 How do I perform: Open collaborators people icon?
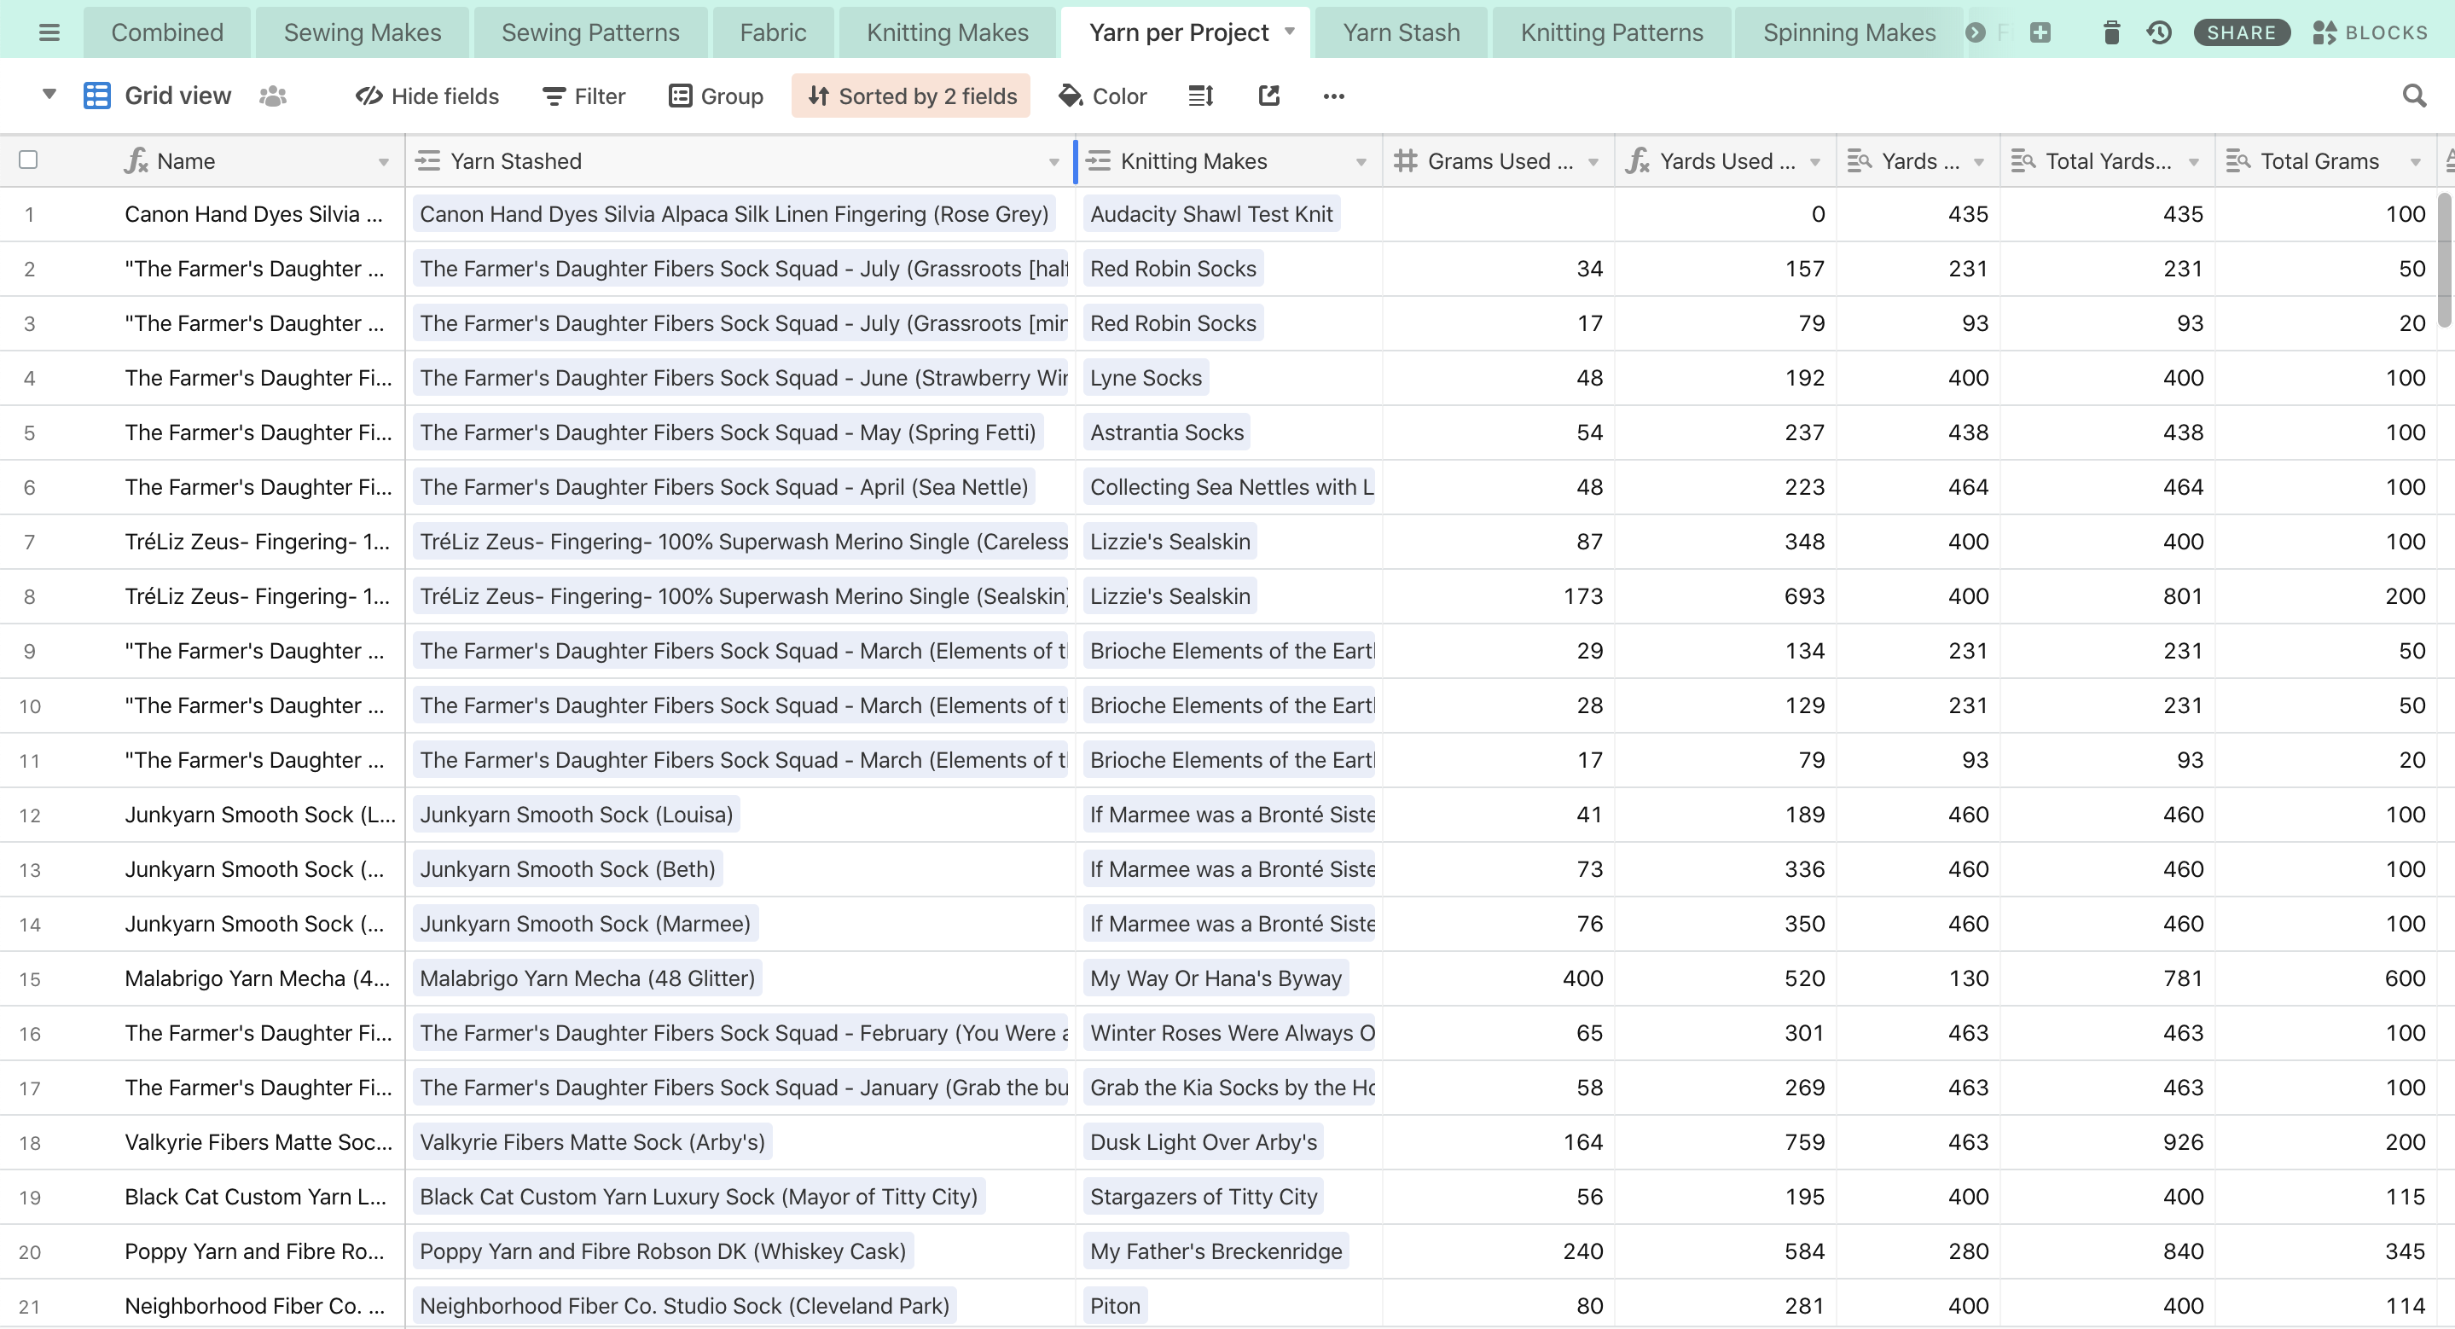pyautogui.click(x=273, y=96)
